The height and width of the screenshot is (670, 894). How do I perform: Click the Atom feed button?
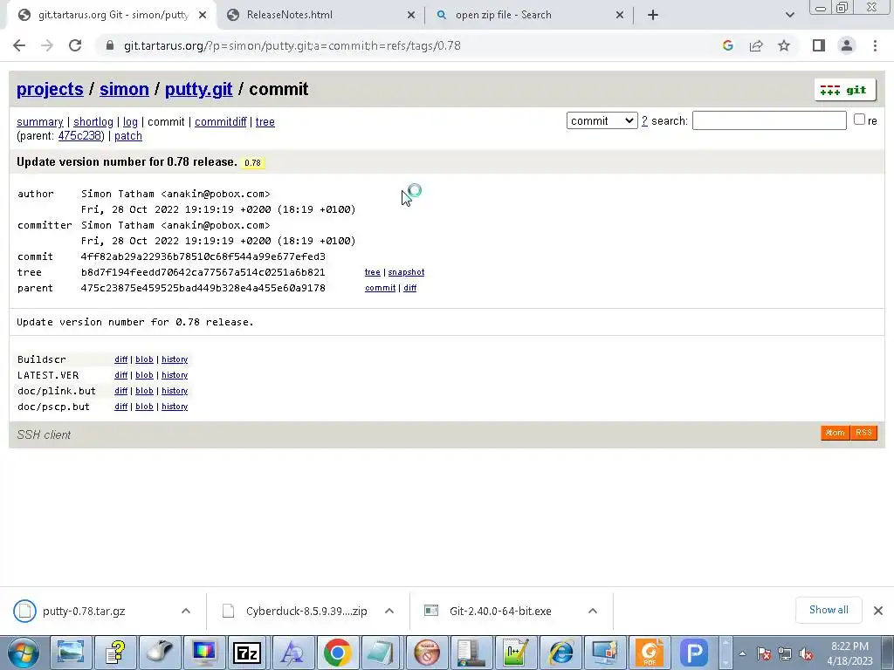(x=836, y=433)
